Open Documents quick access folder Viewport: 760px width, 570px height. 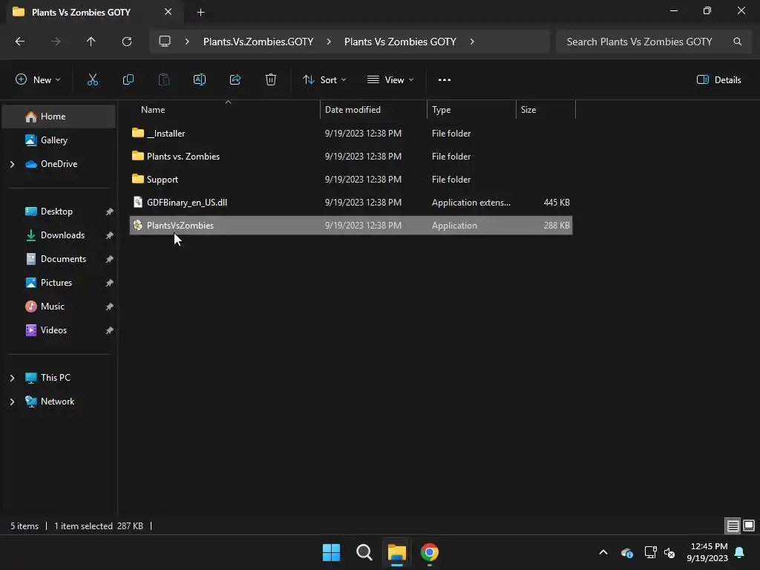(59, 259)
